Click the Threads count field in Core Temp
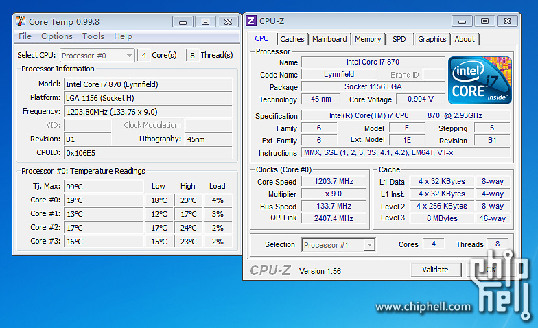The image size is (538, 328). (x=192, y=55)
